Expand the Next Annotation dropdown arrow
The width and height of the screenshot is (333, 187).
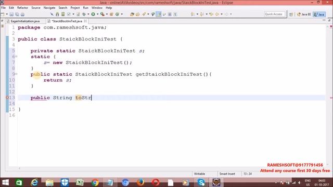tap(197, 14)
